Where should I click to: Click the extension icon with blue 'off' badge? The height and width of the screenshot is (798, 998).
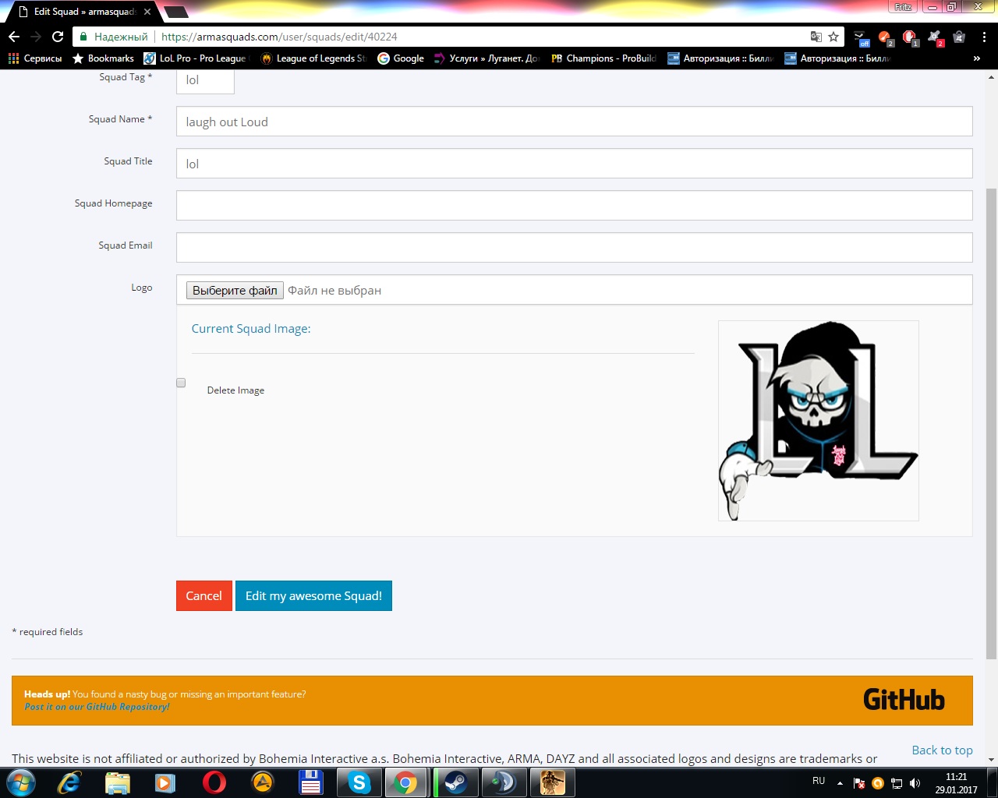click(x=861, y=37)
